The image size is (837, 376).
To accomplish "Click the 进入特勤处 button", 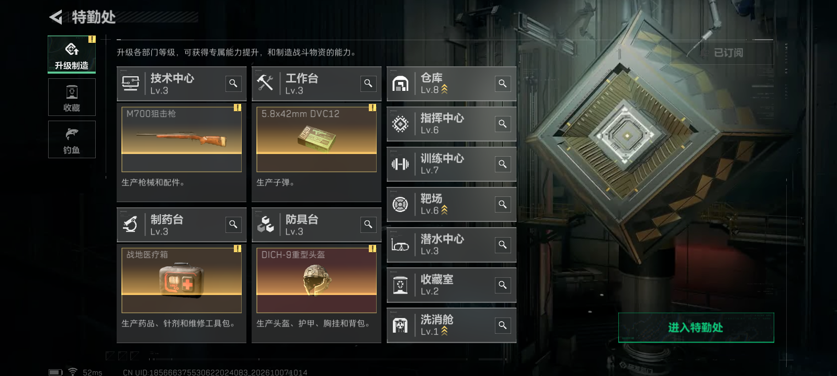I will click(696, 327).
